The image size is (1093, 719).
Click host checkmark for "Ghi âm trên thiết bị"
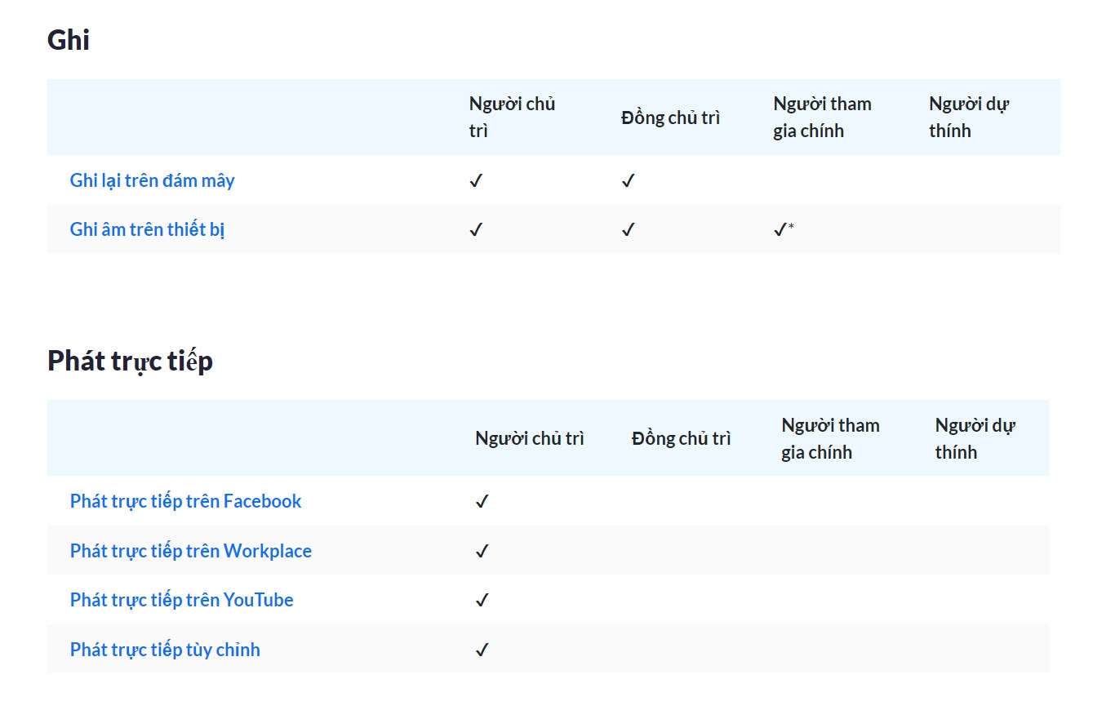(476, 230)
